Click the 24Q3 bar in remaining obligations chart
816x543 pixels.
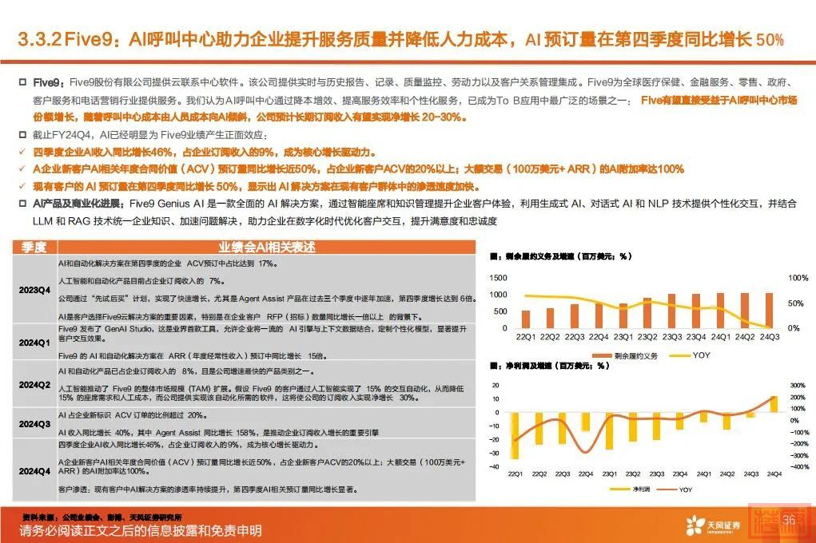click(x=769, y=311)
